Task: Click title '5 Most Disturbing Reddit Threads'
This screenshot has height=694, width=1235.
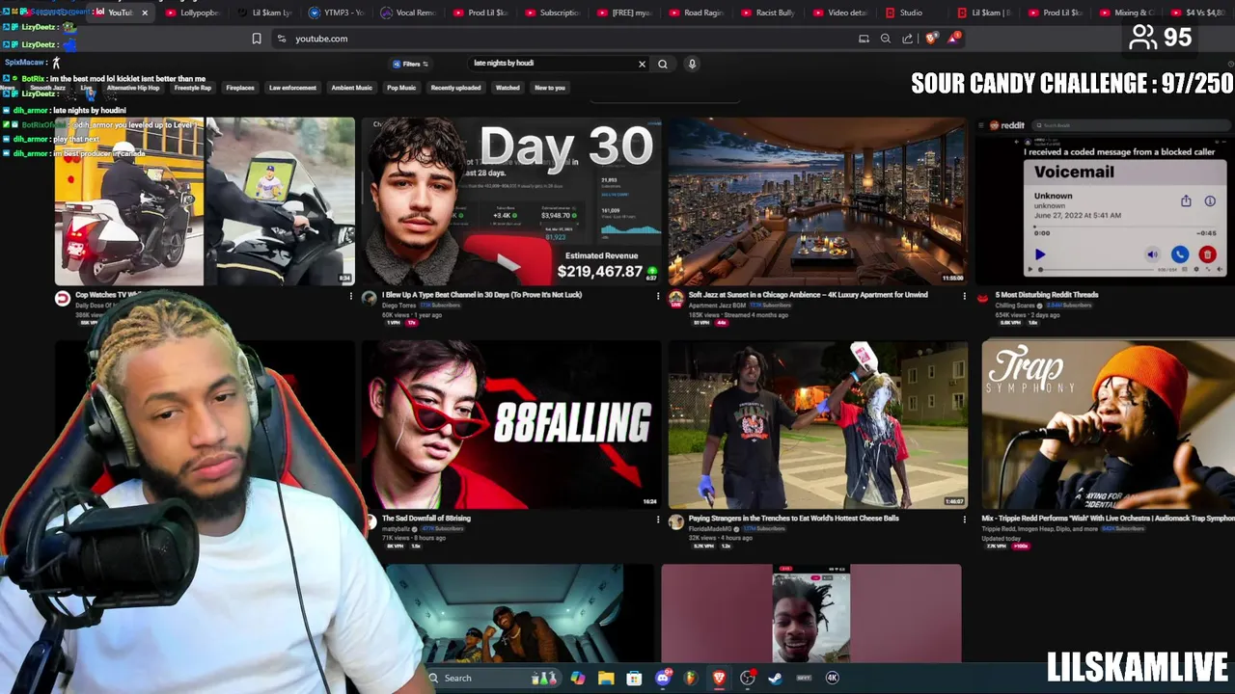Action: tap(1047, 295)
